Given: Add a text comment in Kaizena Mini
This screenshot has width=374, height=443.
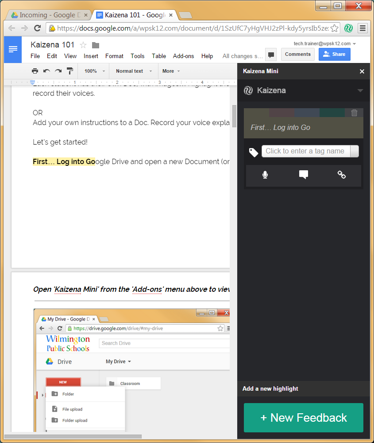Looking at the screenshot, I should [x=304, y=175].
